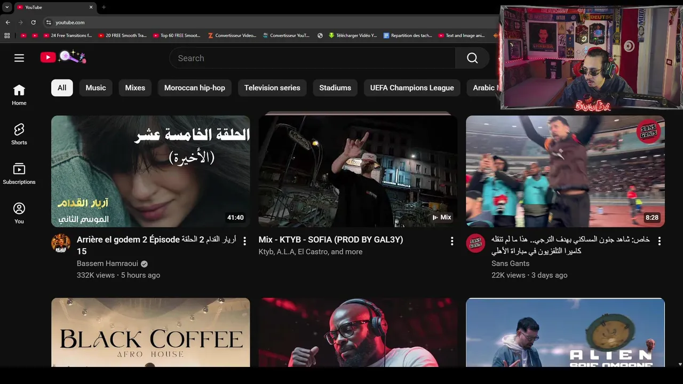Open title Mix - KTYB - SOFIA
The height and width of the screenshot is (384, 683).
[331, 240]
